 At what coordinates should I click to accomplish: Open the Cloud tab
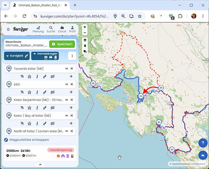click(62, 29)
